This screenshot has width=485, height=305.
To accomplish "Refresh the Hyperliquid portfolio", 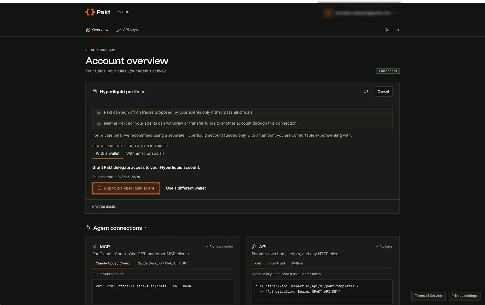I will (x=366, y=92).
